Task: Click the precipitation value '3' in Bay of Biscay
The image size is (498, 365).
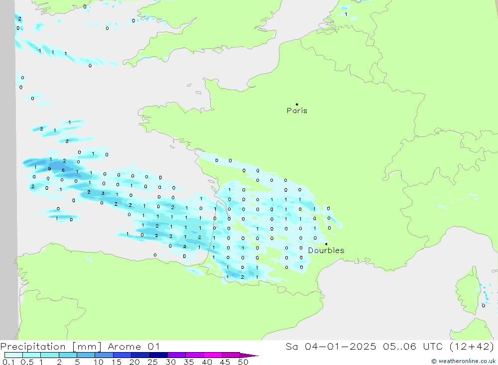Action: pos(103,193)
